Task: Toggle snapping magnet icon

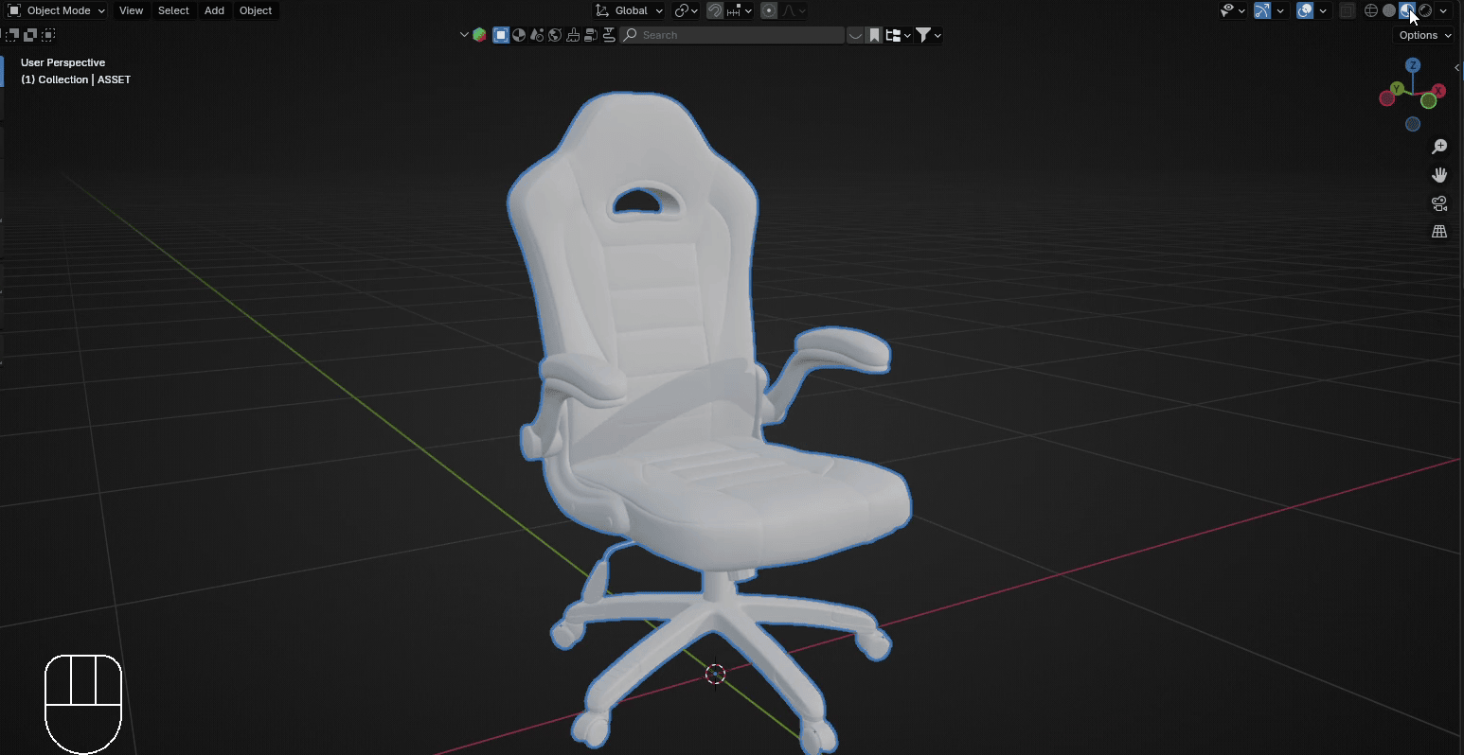Action: 716,10
